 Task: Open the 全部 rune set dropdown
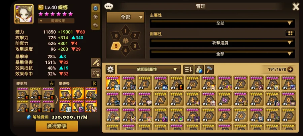(126, 17)
